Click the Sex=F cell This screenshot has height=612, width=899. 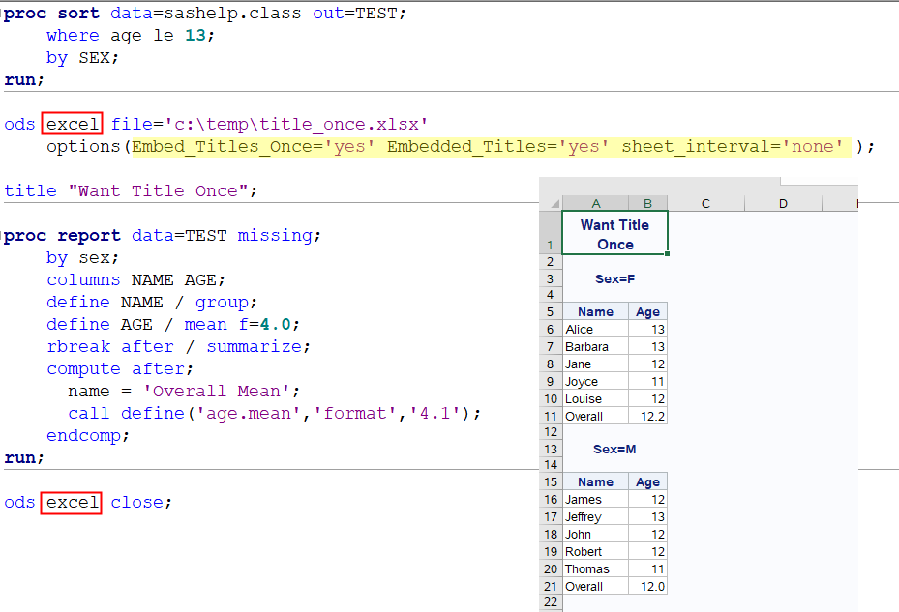[614, 279]
